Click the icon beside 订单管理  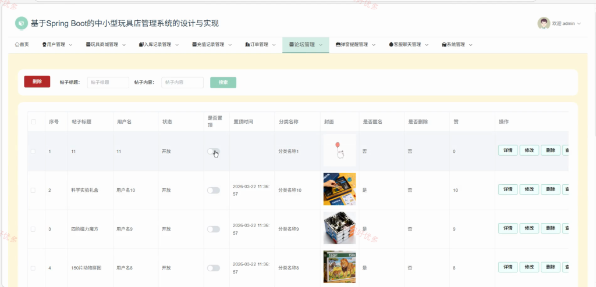pos(247,44)
